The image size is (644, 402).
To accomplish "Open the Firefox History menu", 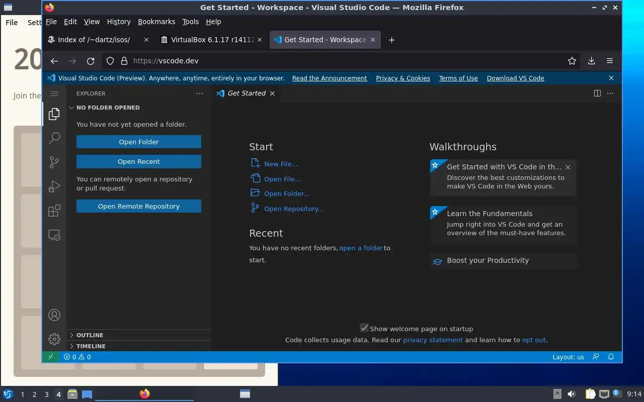I will coord(119,22).
